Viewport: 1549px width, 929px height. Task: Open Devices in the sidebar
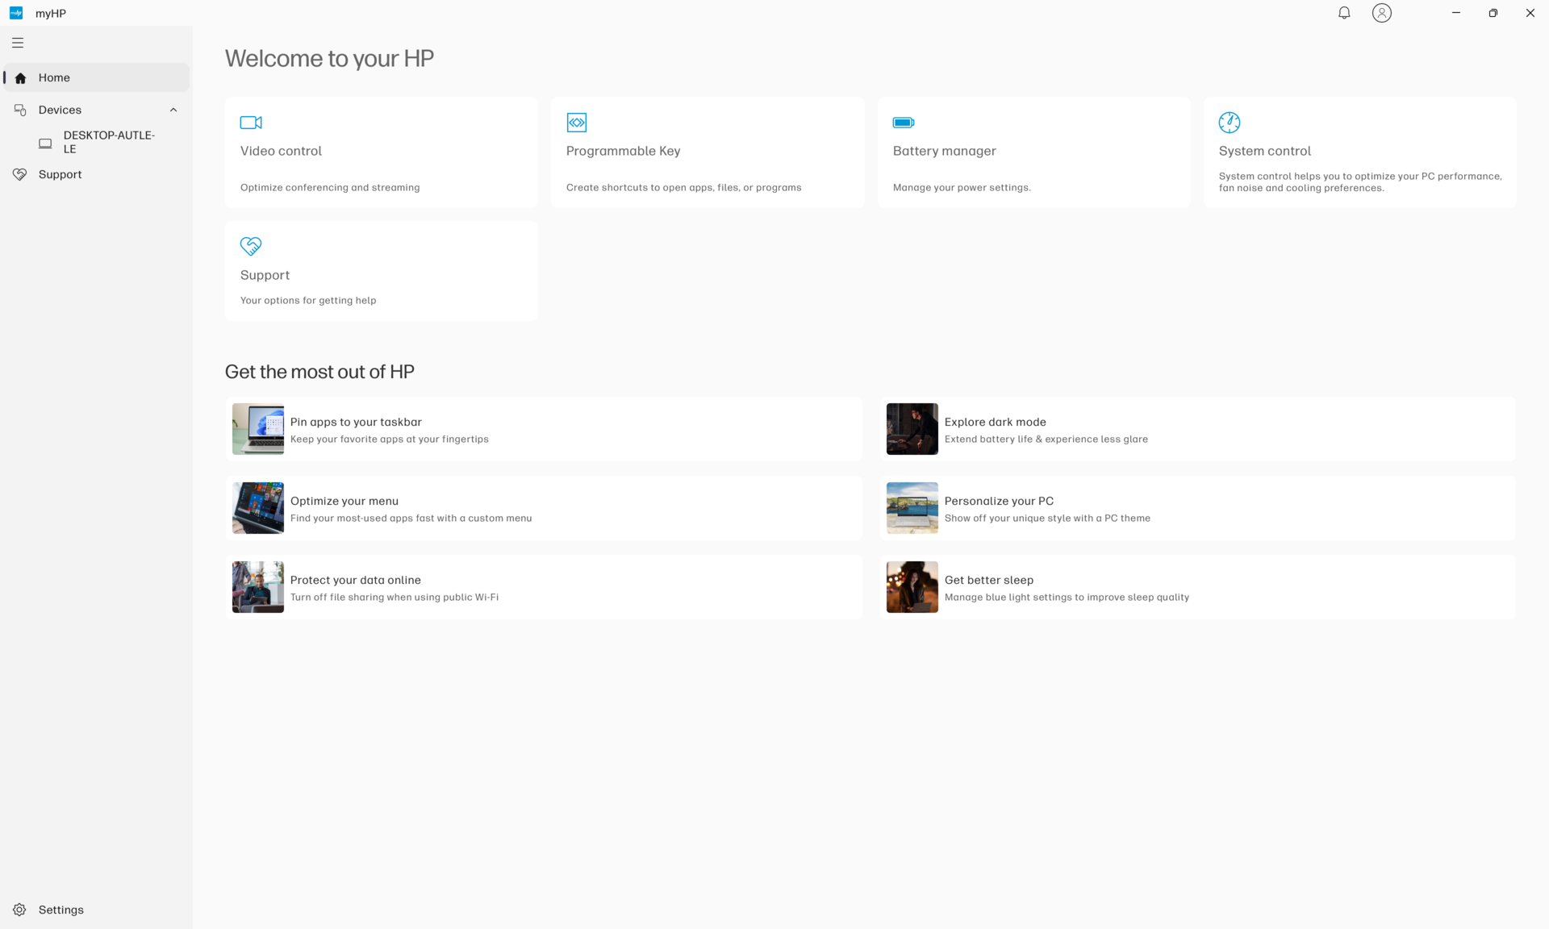click(x=60, y=110)
